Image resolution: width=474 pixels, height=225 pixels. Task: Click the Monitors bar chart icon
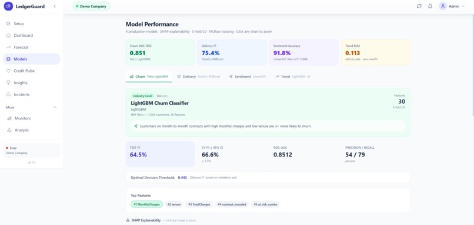[9, 118]
